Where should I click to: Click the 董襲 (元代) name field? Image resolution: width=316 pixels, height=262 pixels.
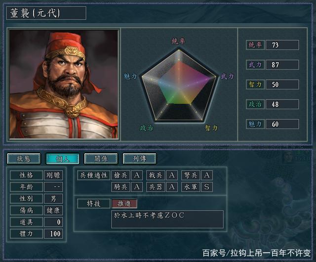click(46, 13)
